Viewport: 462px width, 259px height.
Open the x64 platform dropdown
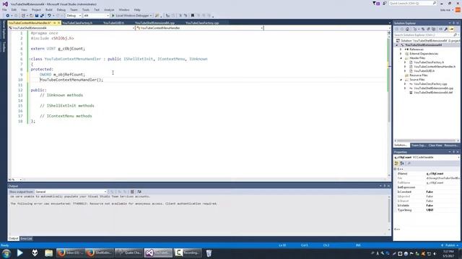pos(96,16)
